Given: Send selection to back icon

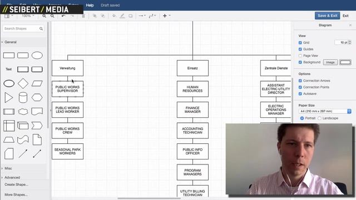Looking at the screenshot, I should pos(103,16).
